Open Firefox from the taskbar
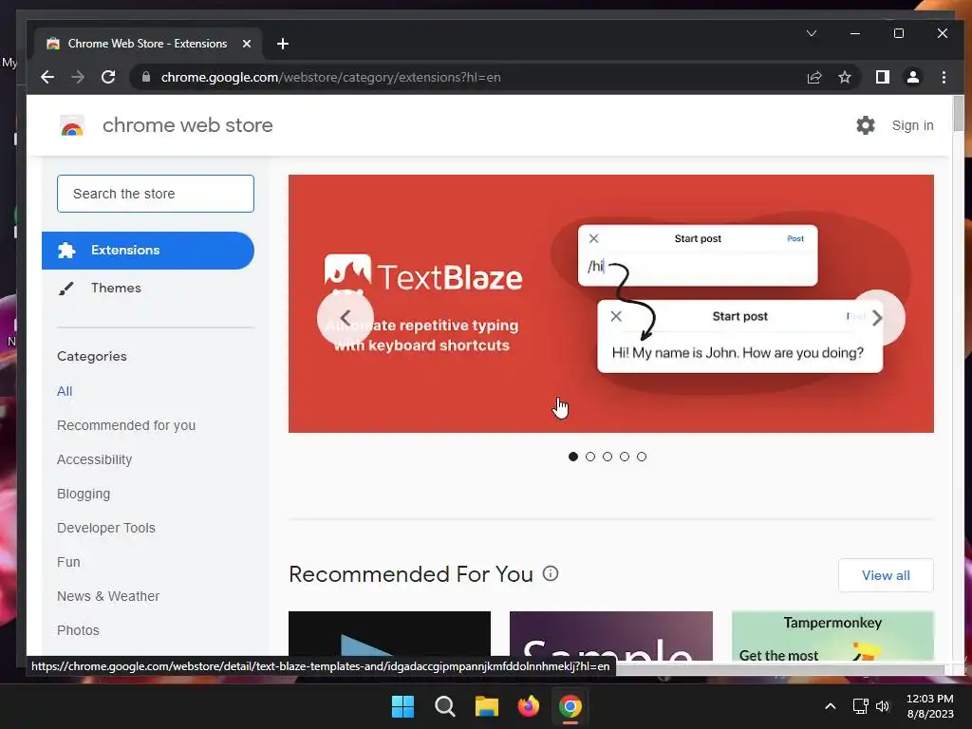Viewport: 972px width, 729px height. pyautogui.click(x=528, y=706)
